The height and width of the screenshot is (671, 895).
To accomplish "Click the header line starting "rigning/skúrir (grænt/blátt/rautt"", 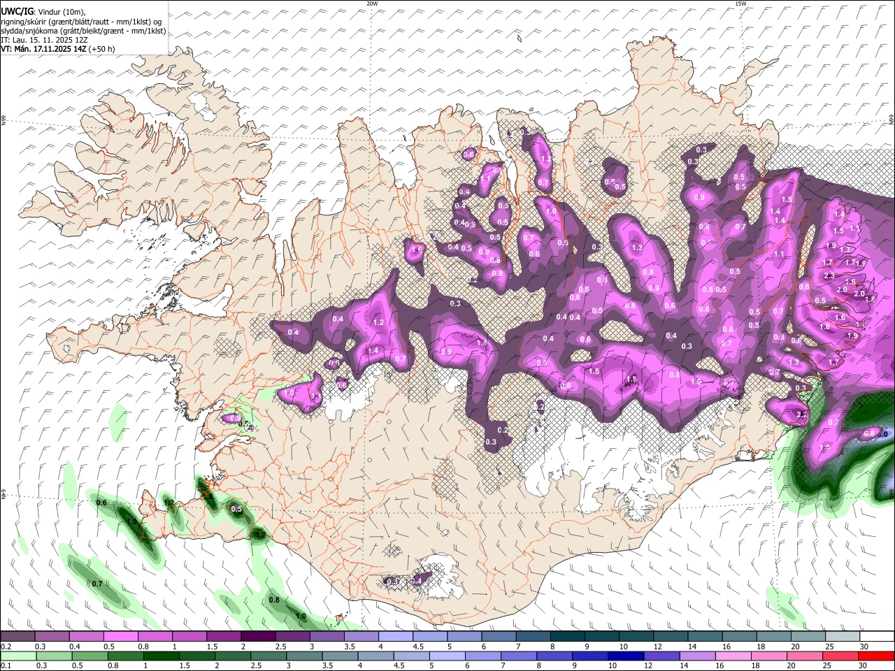I will [x=81, y=22].
